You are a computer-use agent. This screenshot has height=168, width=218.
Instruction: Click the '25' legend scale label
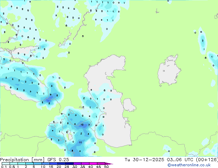[x=67, y=167]
